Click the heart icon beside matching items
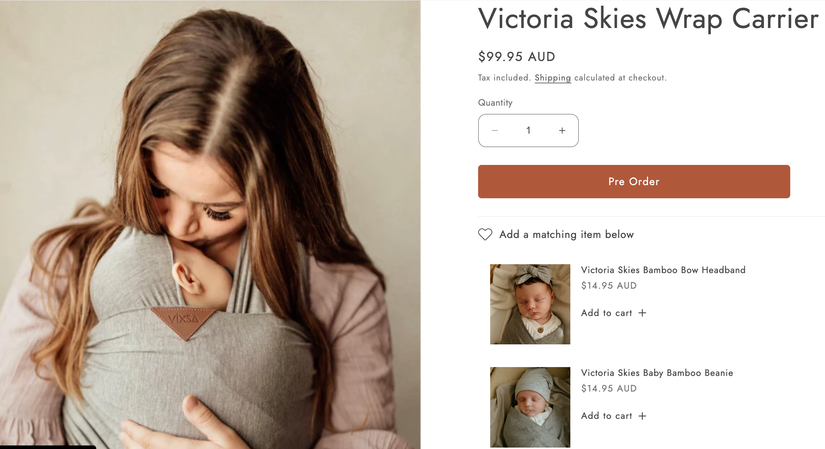Viewport: 825px width, 449px height. coord(485,234)
